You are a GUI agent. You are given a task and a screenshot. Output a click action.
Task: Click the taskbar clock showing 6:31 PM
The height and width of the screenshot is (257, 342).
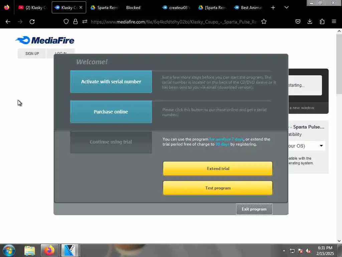pyautogui.click(x=325, y=251)
